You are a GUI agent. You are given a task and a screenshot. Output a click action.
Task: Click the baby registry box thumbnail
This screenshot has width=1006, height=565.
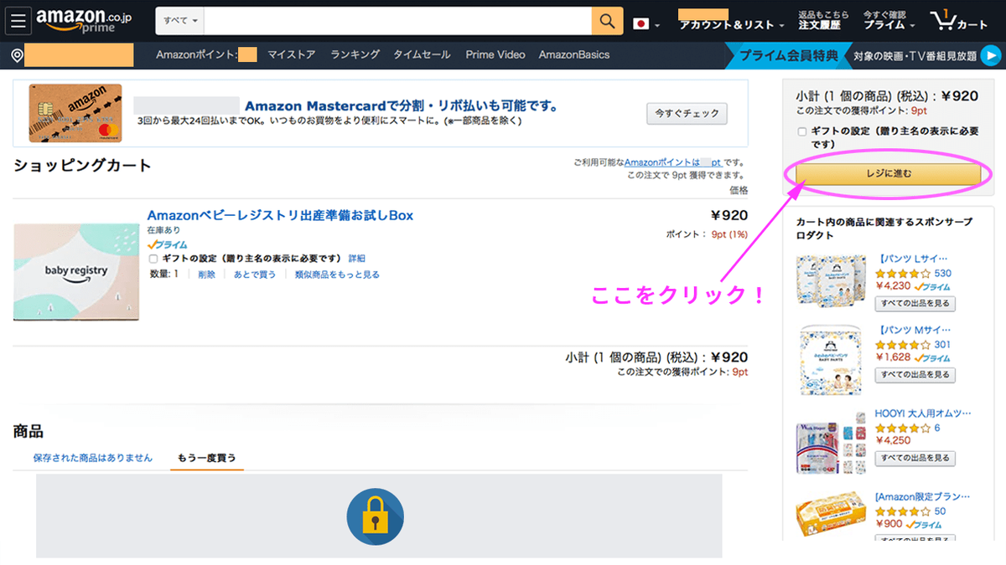point(76,271)
